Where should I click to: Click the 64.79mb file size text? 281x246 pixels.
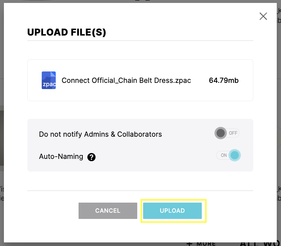(x=224, y=80)
